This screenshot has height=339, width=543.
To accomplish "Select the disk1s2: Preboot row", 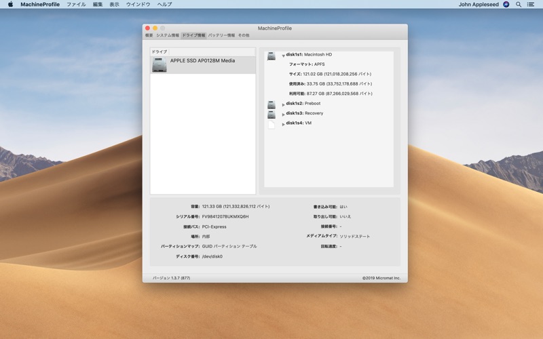I will coord(303,104).
